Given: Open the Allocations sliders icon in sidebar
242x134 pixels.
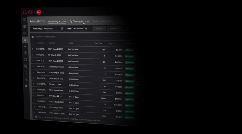Looking at the screenshot, I should pos(25,40).
